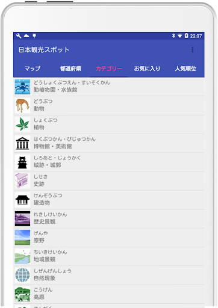Tap the wrench icon in status bar

pos(19,36)
